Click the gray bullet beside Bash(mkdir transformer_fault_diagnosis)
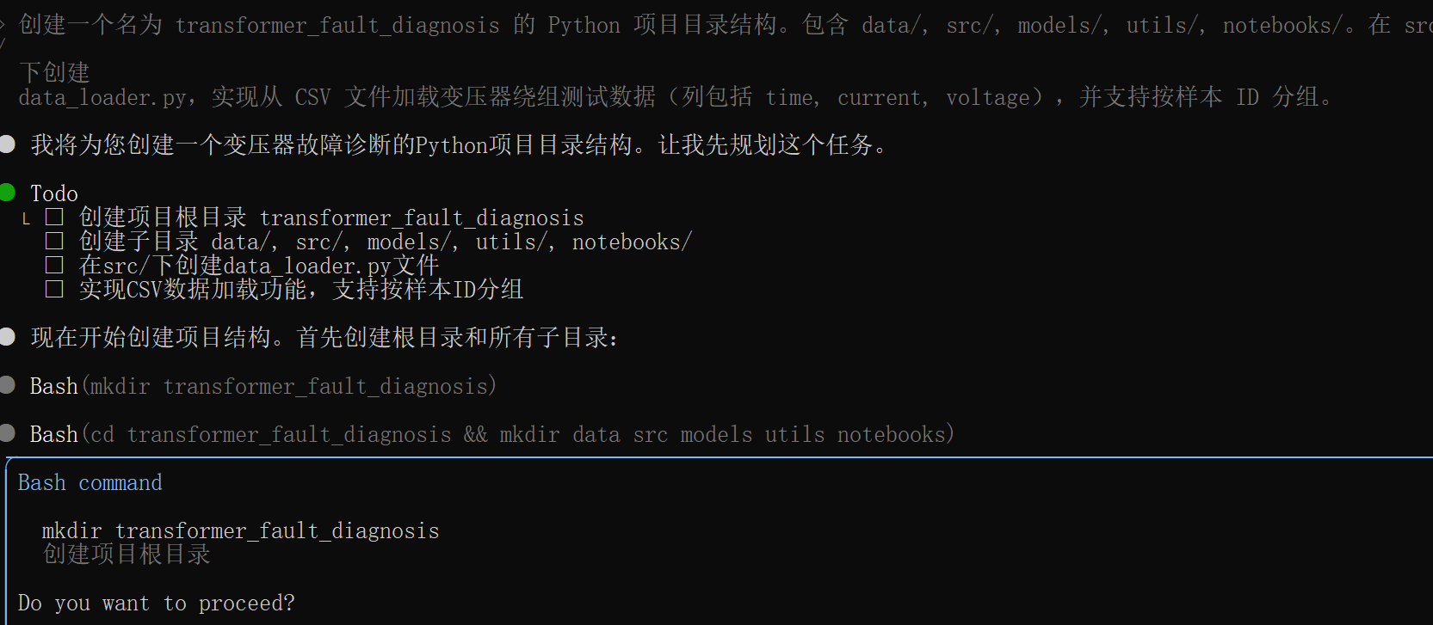 point(8,385)
